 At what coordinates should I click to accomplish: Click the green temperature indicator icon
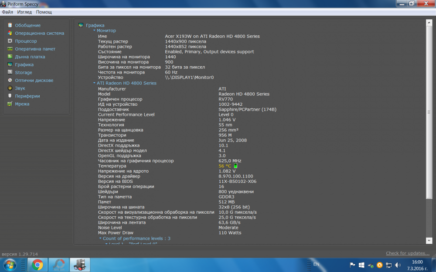(235, 166)
